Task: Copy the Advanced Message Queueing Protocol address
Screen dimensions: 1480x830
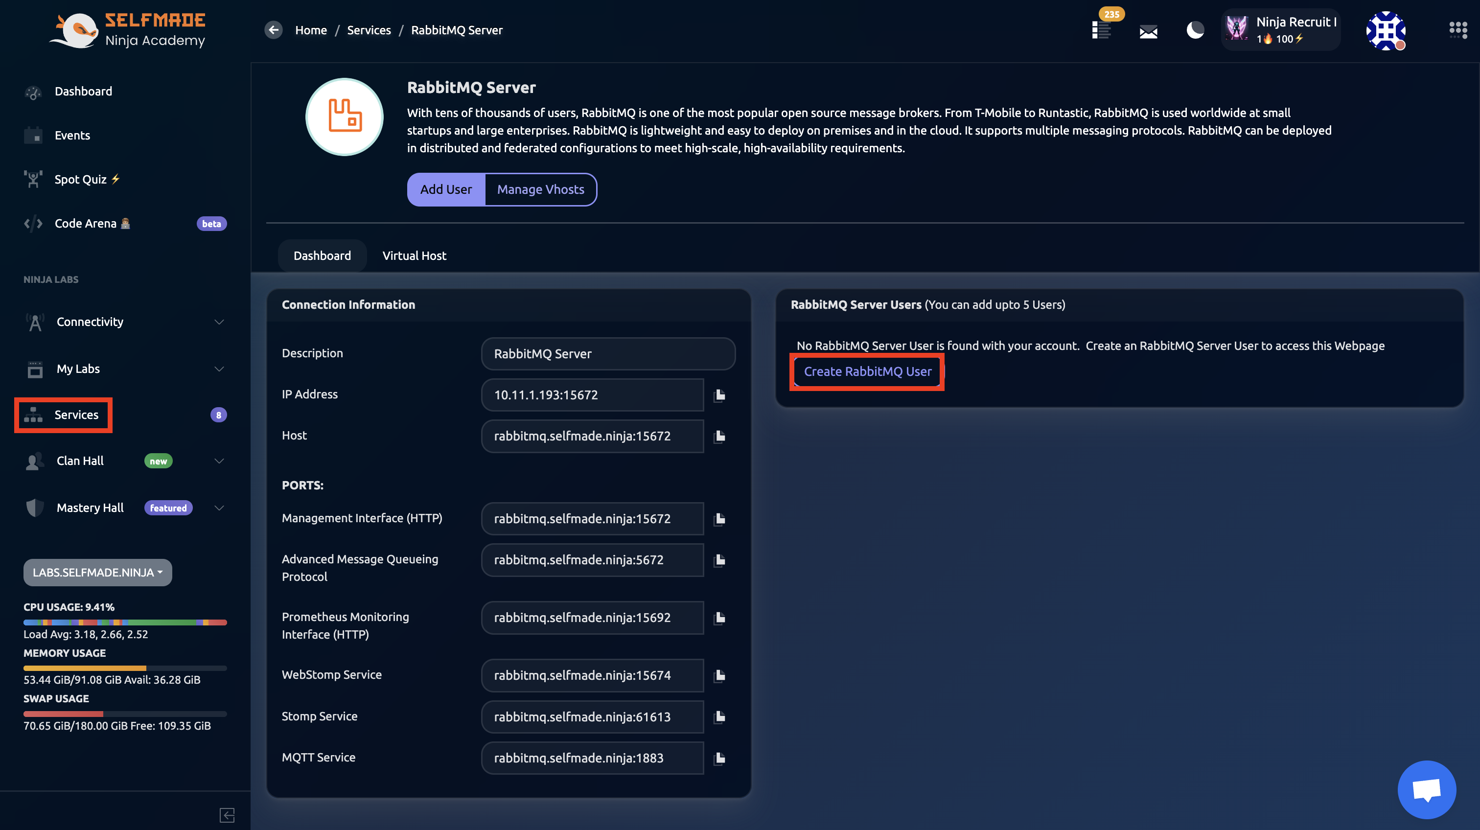Action: [719, 560]
